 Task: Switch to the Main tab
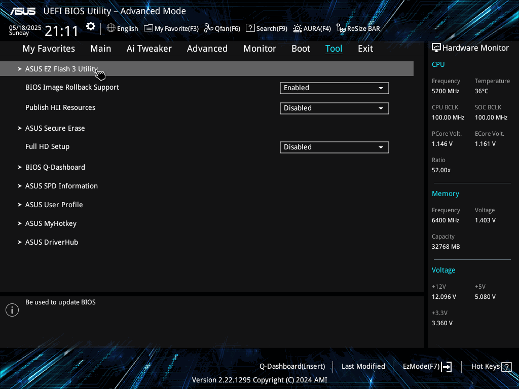pyautogui.click(x=101, y=49)
